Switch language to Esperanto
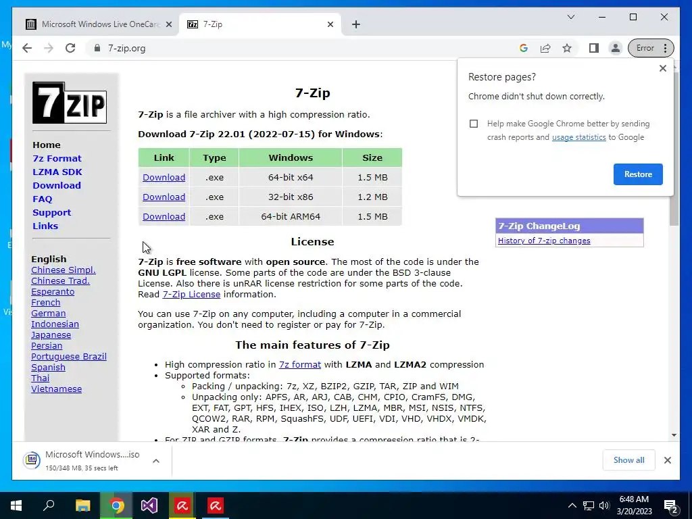 tap(53, 292)
